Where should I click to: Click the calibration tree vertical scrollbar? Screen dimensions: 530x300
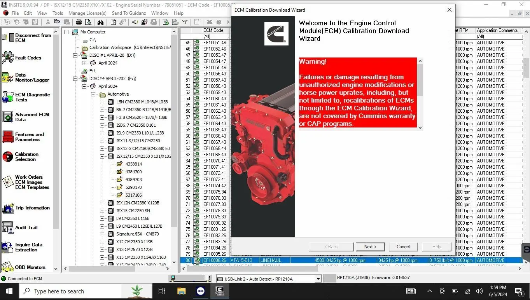click(174, 147)
